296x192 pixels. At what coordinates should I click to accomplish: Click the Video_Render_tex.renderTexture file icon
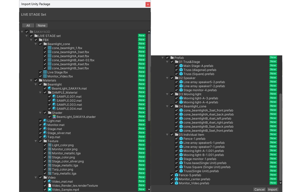[x=49, y=185]
